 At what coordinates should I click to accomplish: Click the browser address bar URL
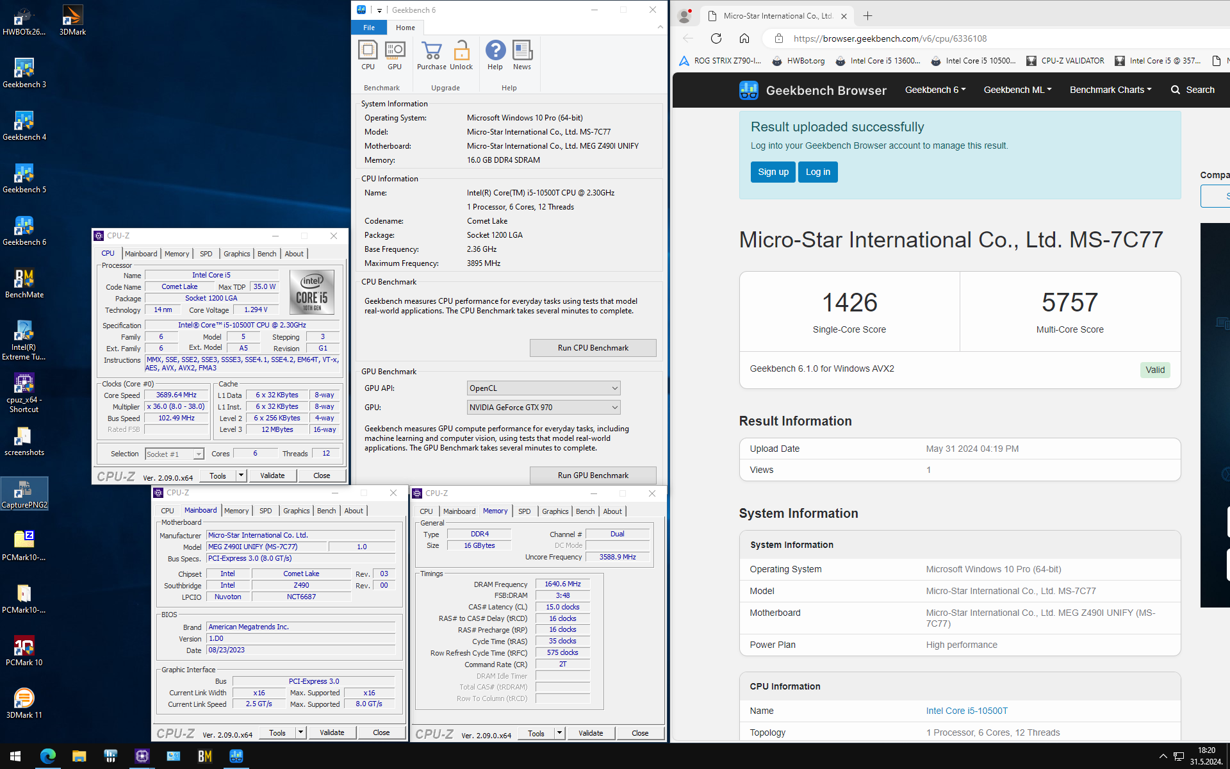tap(890, 38)
